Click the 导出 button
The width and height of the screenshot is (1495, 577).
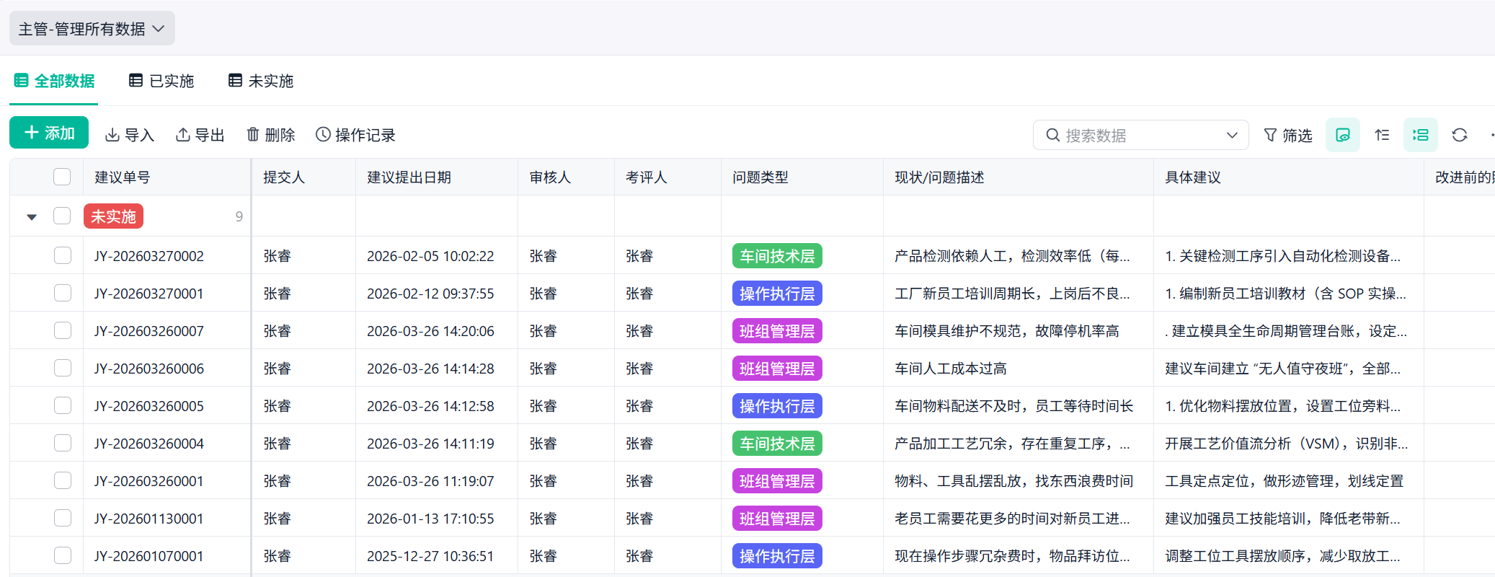(x=200, y=135)
